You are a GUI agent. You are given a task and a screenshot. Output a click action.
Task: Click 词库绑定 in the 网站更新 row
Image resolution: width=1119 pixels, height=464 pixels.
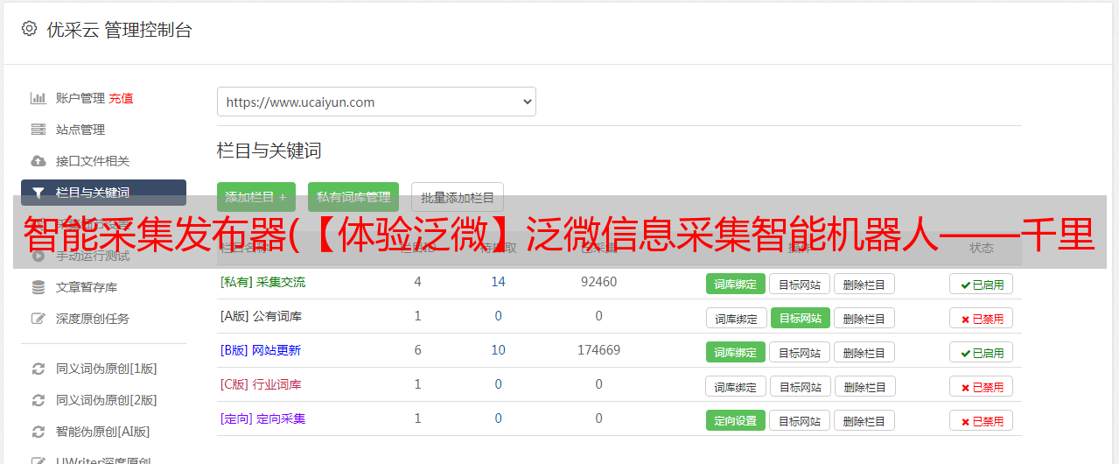click(736, 352)
